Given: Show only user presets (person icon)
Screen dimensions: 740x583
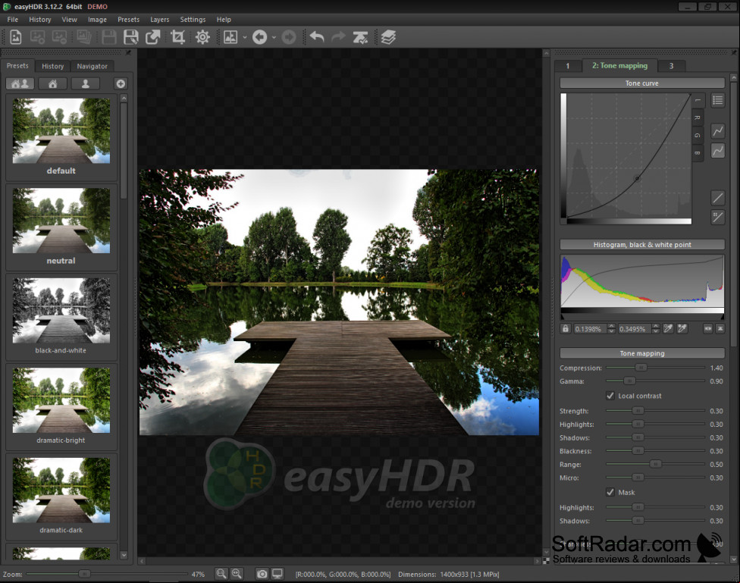Looking at the screenshot, I should 86,83.
